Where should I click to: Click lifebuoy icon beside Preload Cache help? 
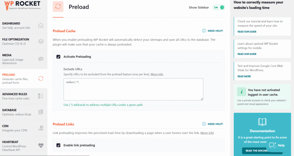click(x=204, y=31)
